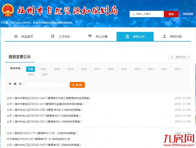
Task: Click the red 搜索 button in header
Action: (x=171, y=14)
